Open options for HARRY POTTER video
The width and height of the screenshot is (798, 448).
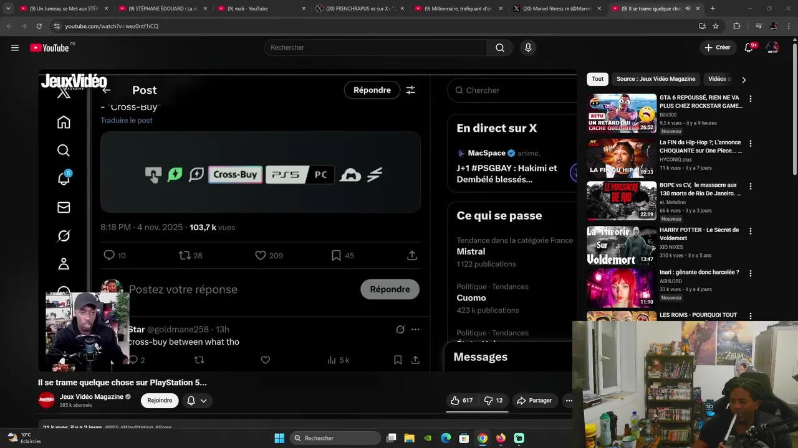click(750, 231)
